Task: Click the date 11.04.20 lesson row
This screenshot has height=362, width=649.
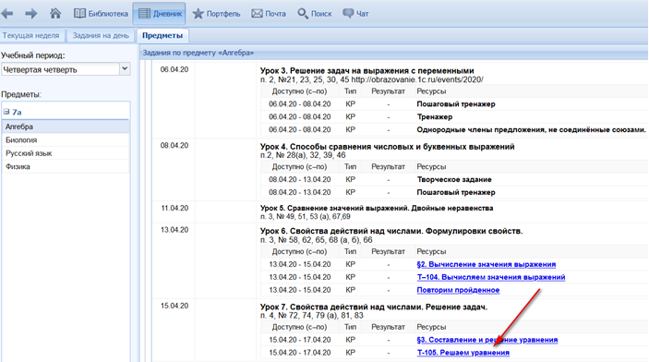Action: coord(174,208)
